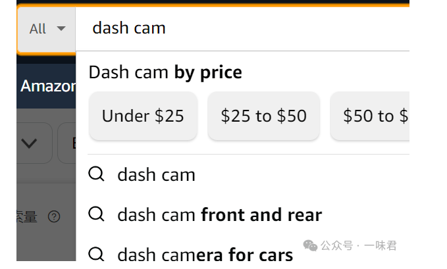447x269 pixels.
Task: Pick the "dash camera for cars" suggestion
Action: 205,254
